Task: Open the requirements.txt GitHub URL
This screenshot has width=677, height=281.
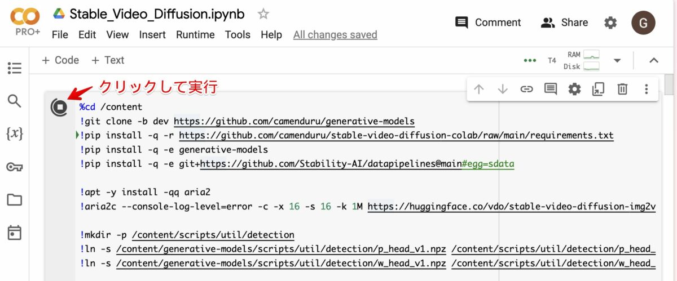Action: point(396,136)
